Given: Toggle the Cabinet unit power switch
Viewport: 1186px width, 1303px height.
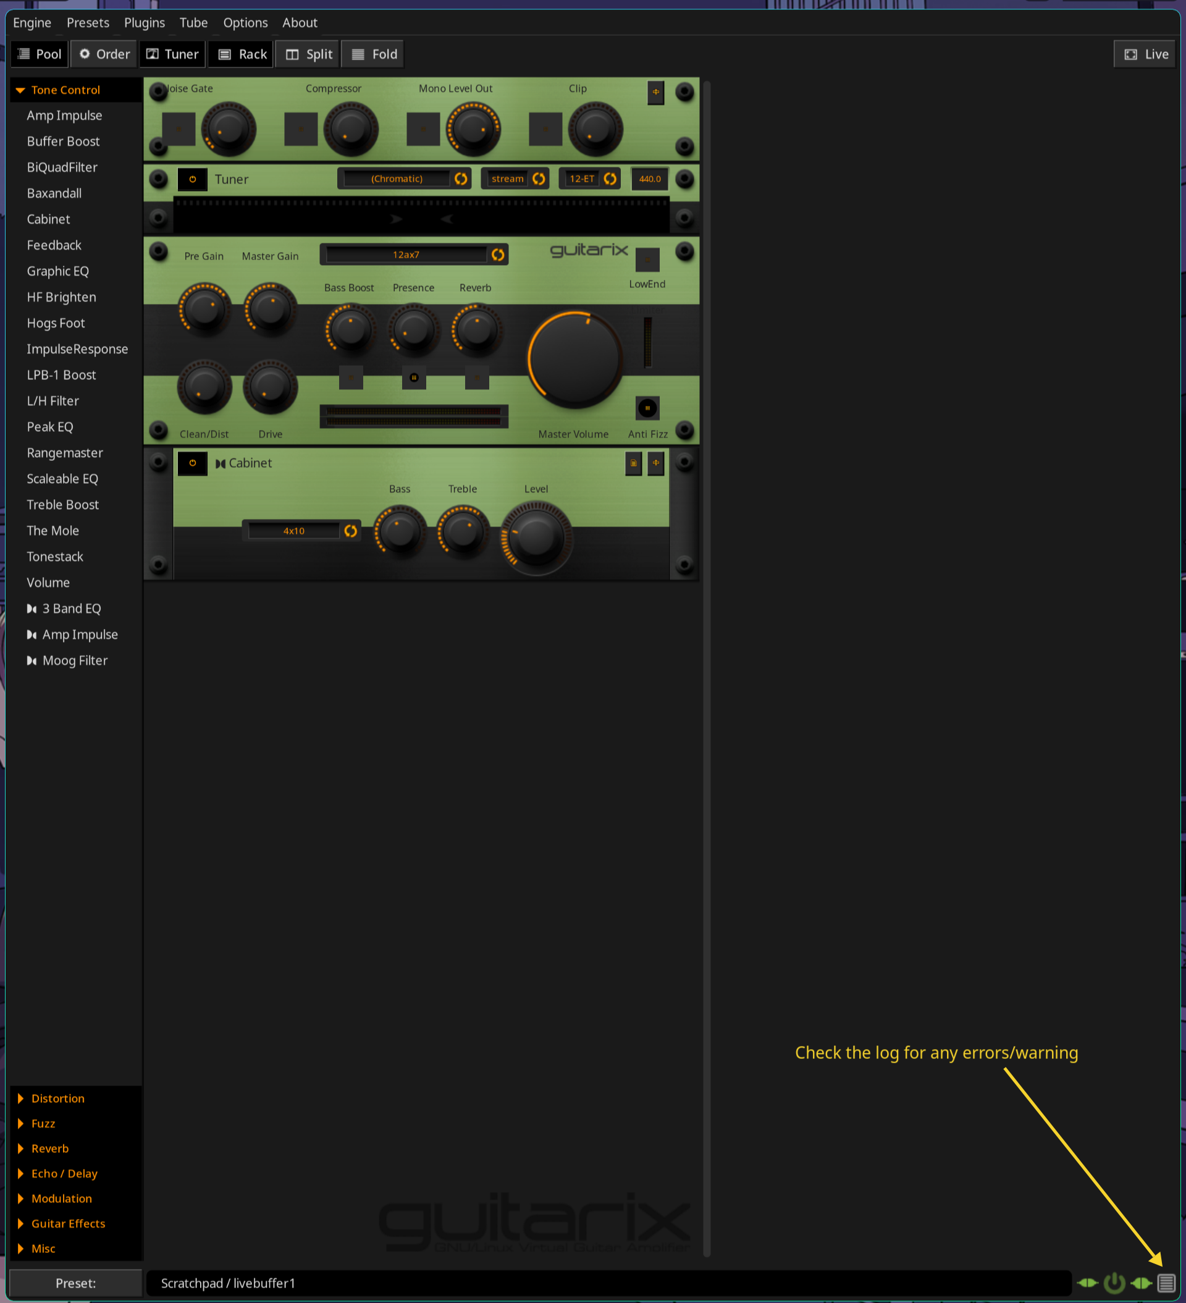Looking at the screenshot, I should pos(192,463).
